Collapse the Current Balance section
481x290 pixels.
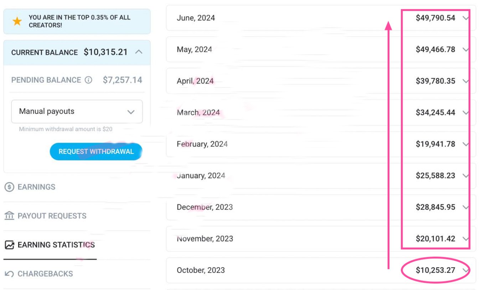click(x=139, y=52)
